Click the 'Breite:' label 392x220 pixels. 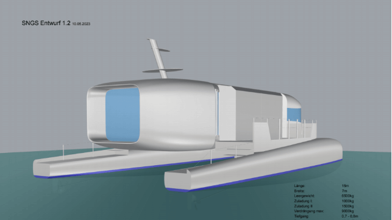tap(299, 191)
